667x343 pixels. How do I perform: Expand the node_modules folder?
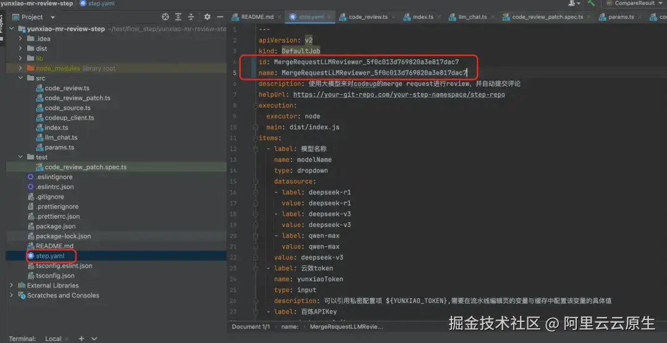pos(20,68)
